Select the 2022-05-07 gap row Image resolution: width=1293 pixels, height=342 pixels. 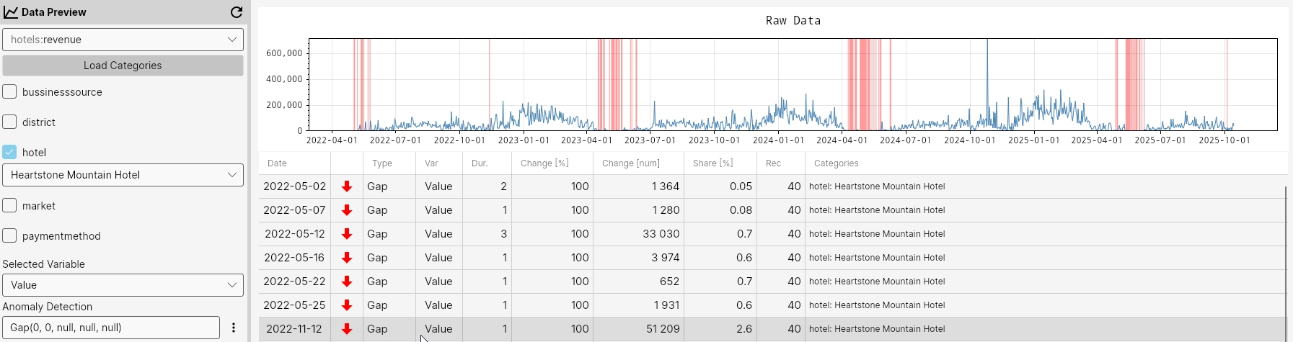(772, 210)
